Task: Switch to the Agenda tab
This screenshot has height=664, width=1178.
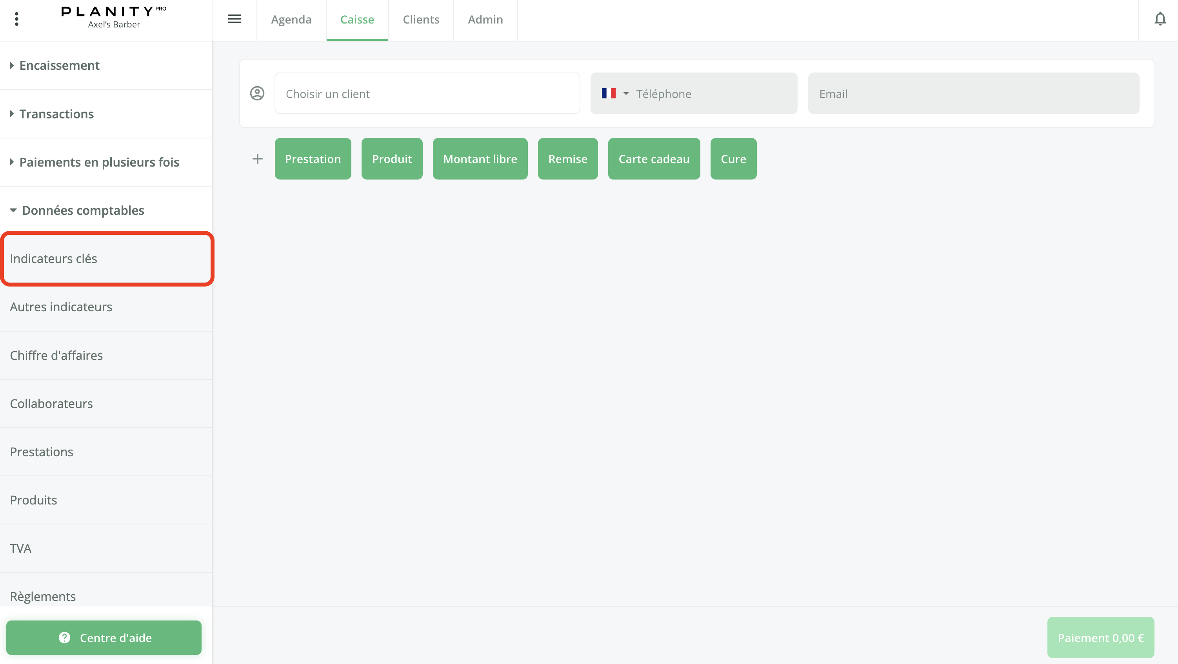Action: point(291,19)
